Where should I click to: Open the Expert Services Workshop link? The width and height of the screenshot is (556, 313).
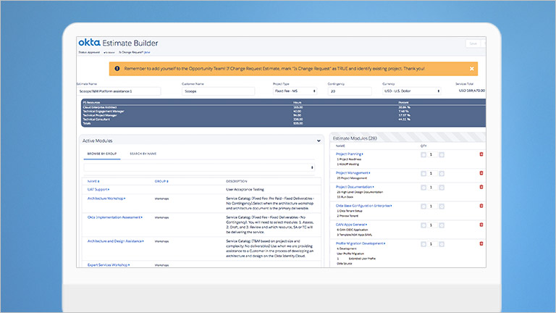tap(109, 264)
